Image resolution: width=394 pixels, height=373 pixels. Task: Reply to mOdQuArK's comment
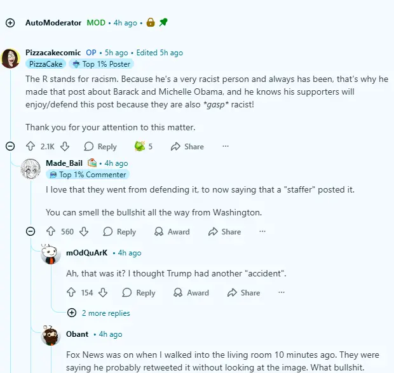(x=139, y=293)
